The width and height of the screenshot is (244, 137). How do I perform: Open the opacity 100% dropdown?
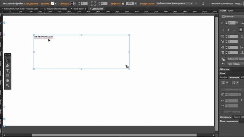click(136, 3)
